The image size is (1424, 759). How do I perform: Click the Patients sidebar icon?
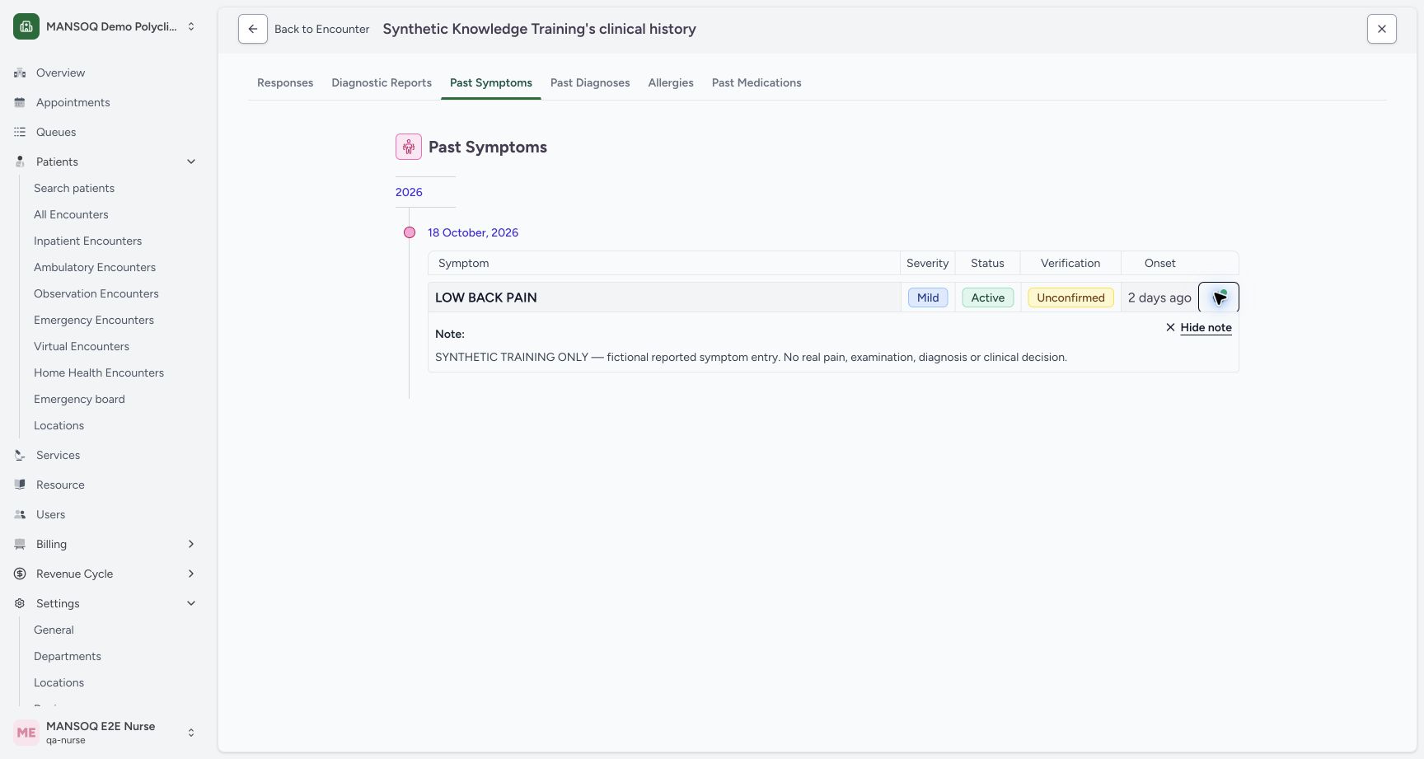click(x=20, y=162)
